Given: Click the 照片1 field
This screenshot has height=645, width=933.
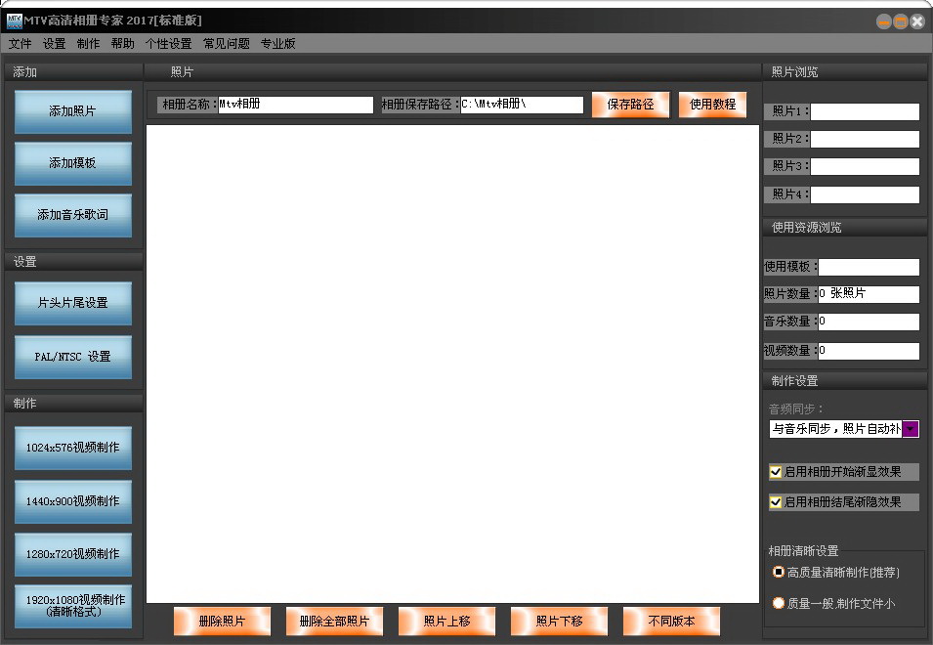Looking at the screenshot, I should click(865, 111).
